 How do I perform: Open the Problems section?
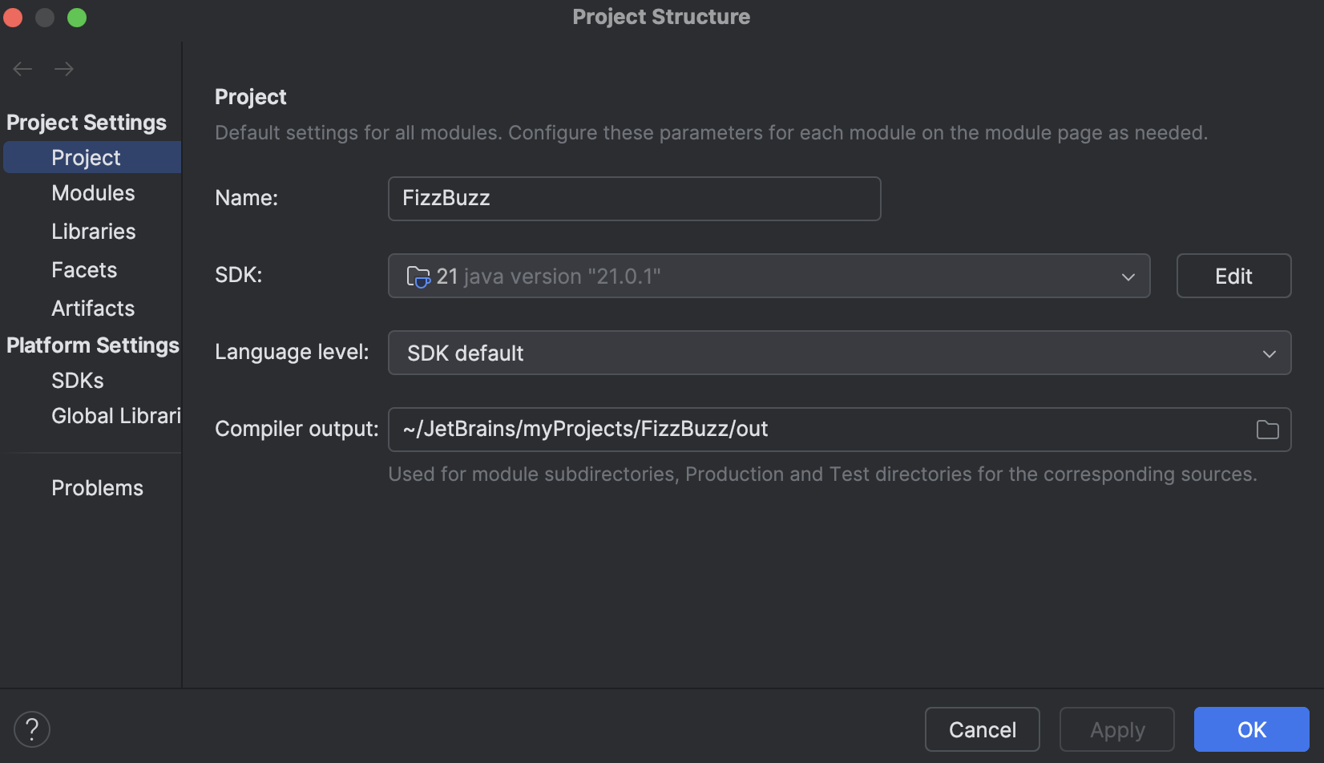click(97, 487)
